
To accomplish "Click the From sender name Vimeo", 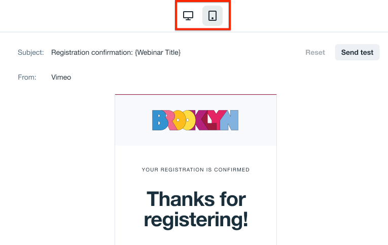I will click(x=61, y=78).
